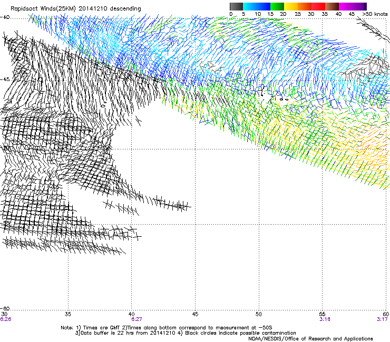390x342 pixels.
Task: Click the red 30-35 knots legend color
Action: point(318,6)
